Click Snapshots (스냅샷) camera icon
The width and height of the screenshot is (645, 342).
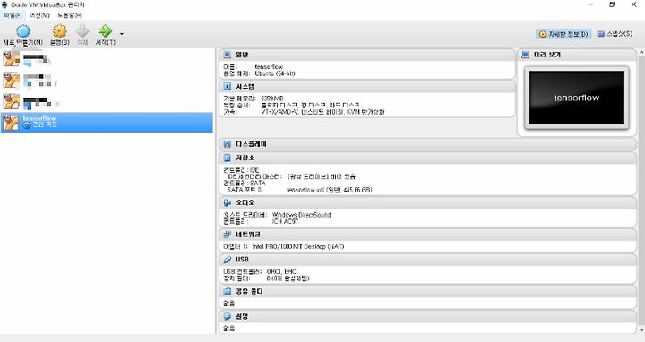click(601, 34)
